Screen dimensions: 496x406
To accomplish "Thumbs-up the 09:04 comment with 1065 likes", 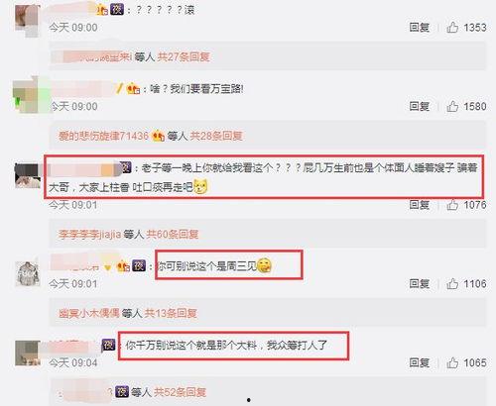I will [x=452, y=362].
